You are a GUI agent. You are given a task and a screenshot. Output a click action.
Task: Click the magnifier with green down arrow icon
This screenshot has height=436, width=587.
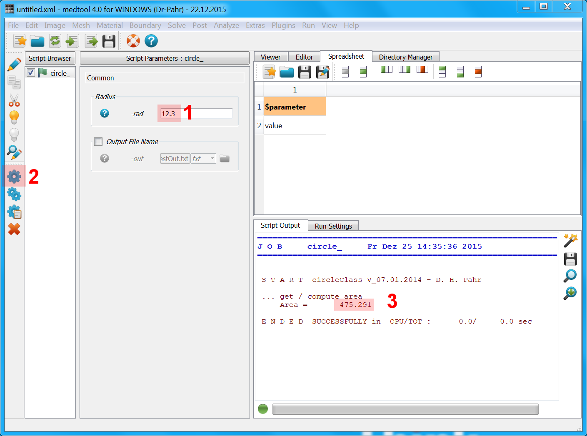[570, 293]
